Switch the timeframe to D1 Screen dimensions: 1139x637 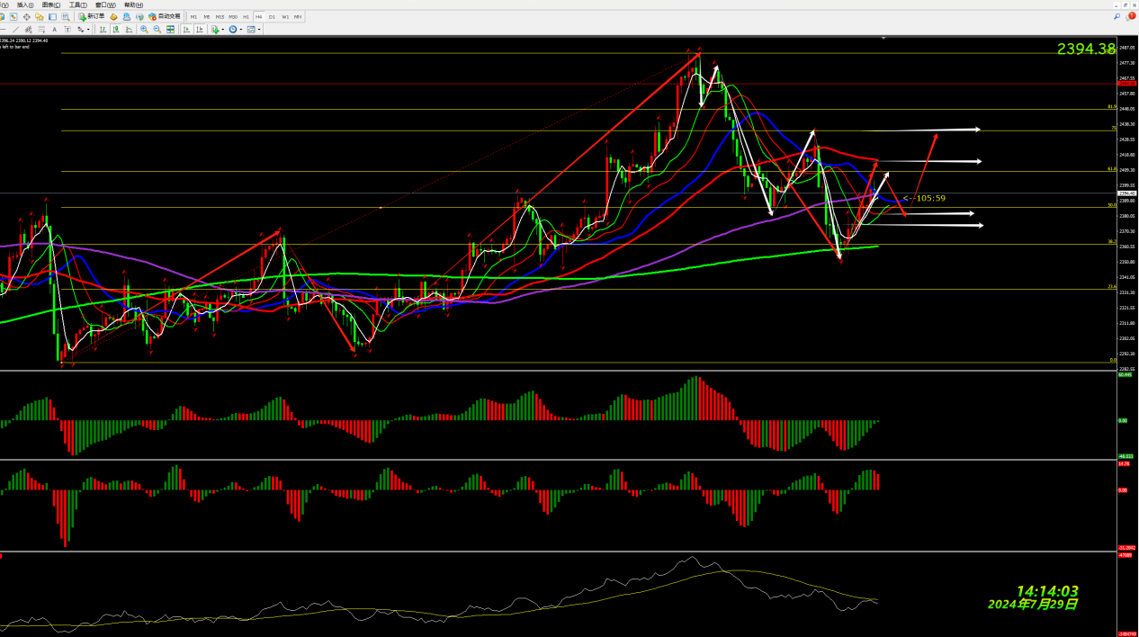(x=272, y=17)
